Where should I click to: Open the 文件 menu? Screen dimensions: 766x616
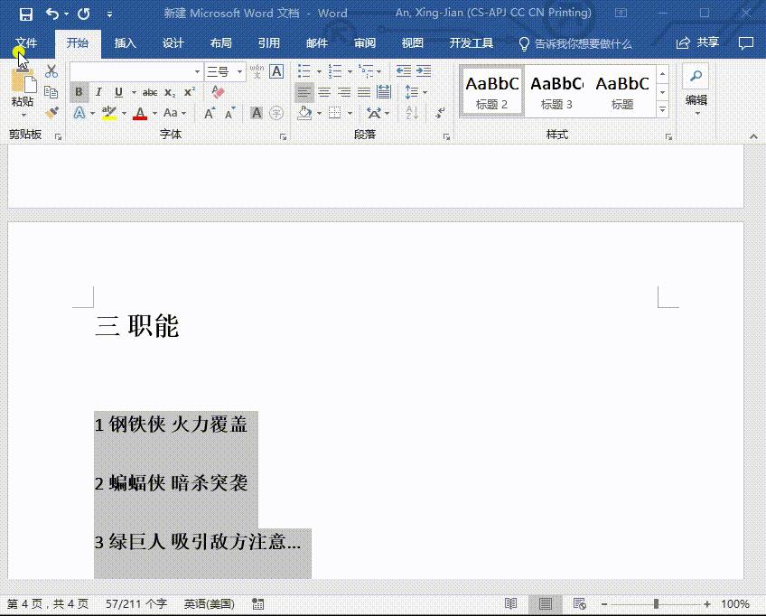click(x=26, y=42)
